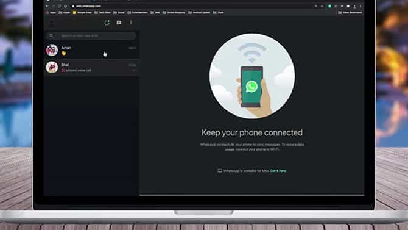This screenshot has width=408, height=230.
Task: Select the 'Missed voice call' message preview
Action: pos(79,70)
